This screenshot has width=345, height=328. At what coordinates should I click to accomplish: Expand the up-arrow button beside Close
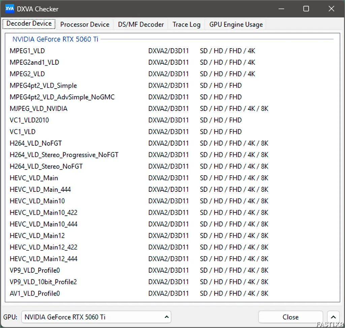tap(333, 317)
